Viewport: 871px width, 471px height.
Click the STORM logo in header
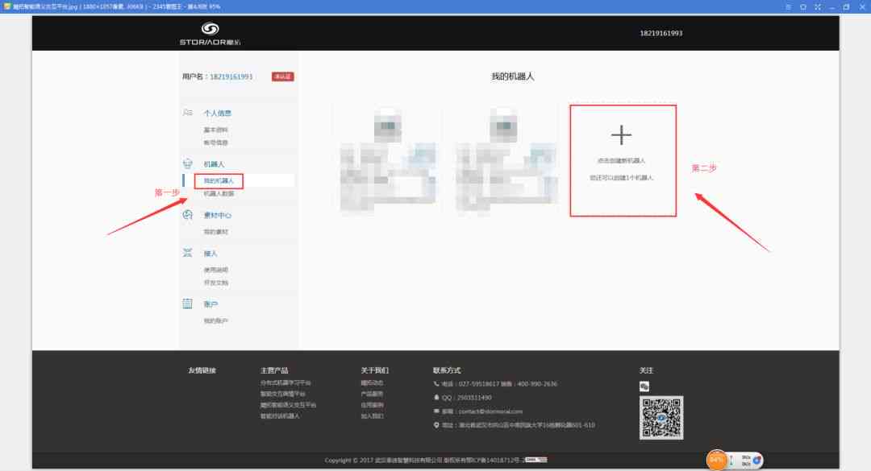[x=210, y=34]
